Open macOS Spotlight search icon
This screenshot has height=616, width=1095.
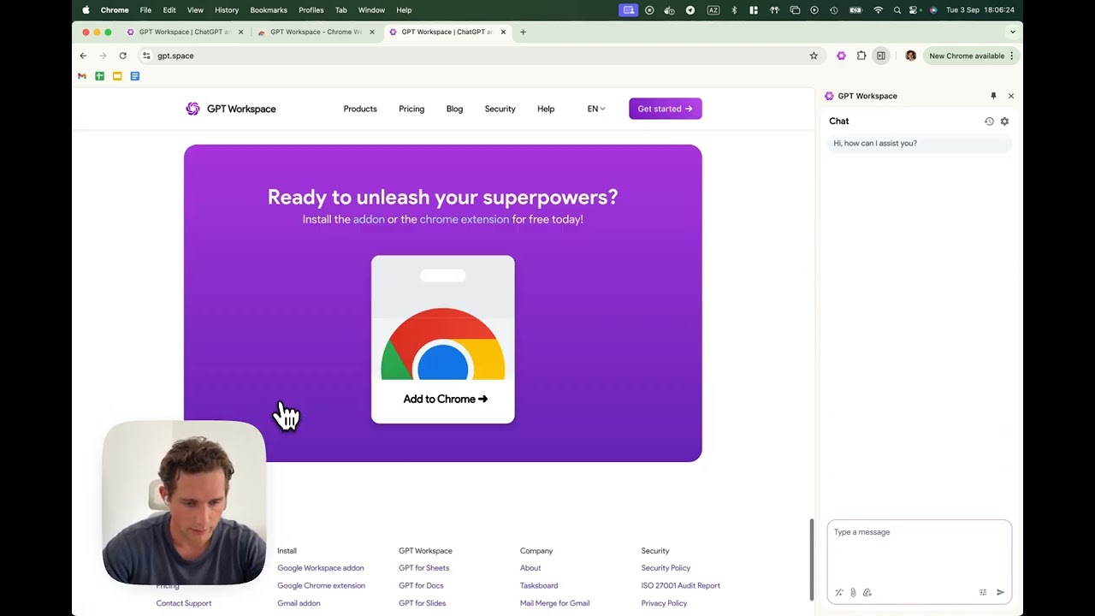[897, 10]
